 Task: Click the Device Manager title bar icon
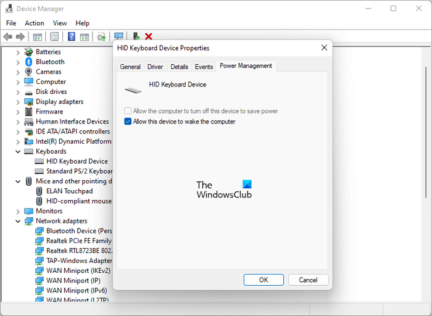point(9,9)
